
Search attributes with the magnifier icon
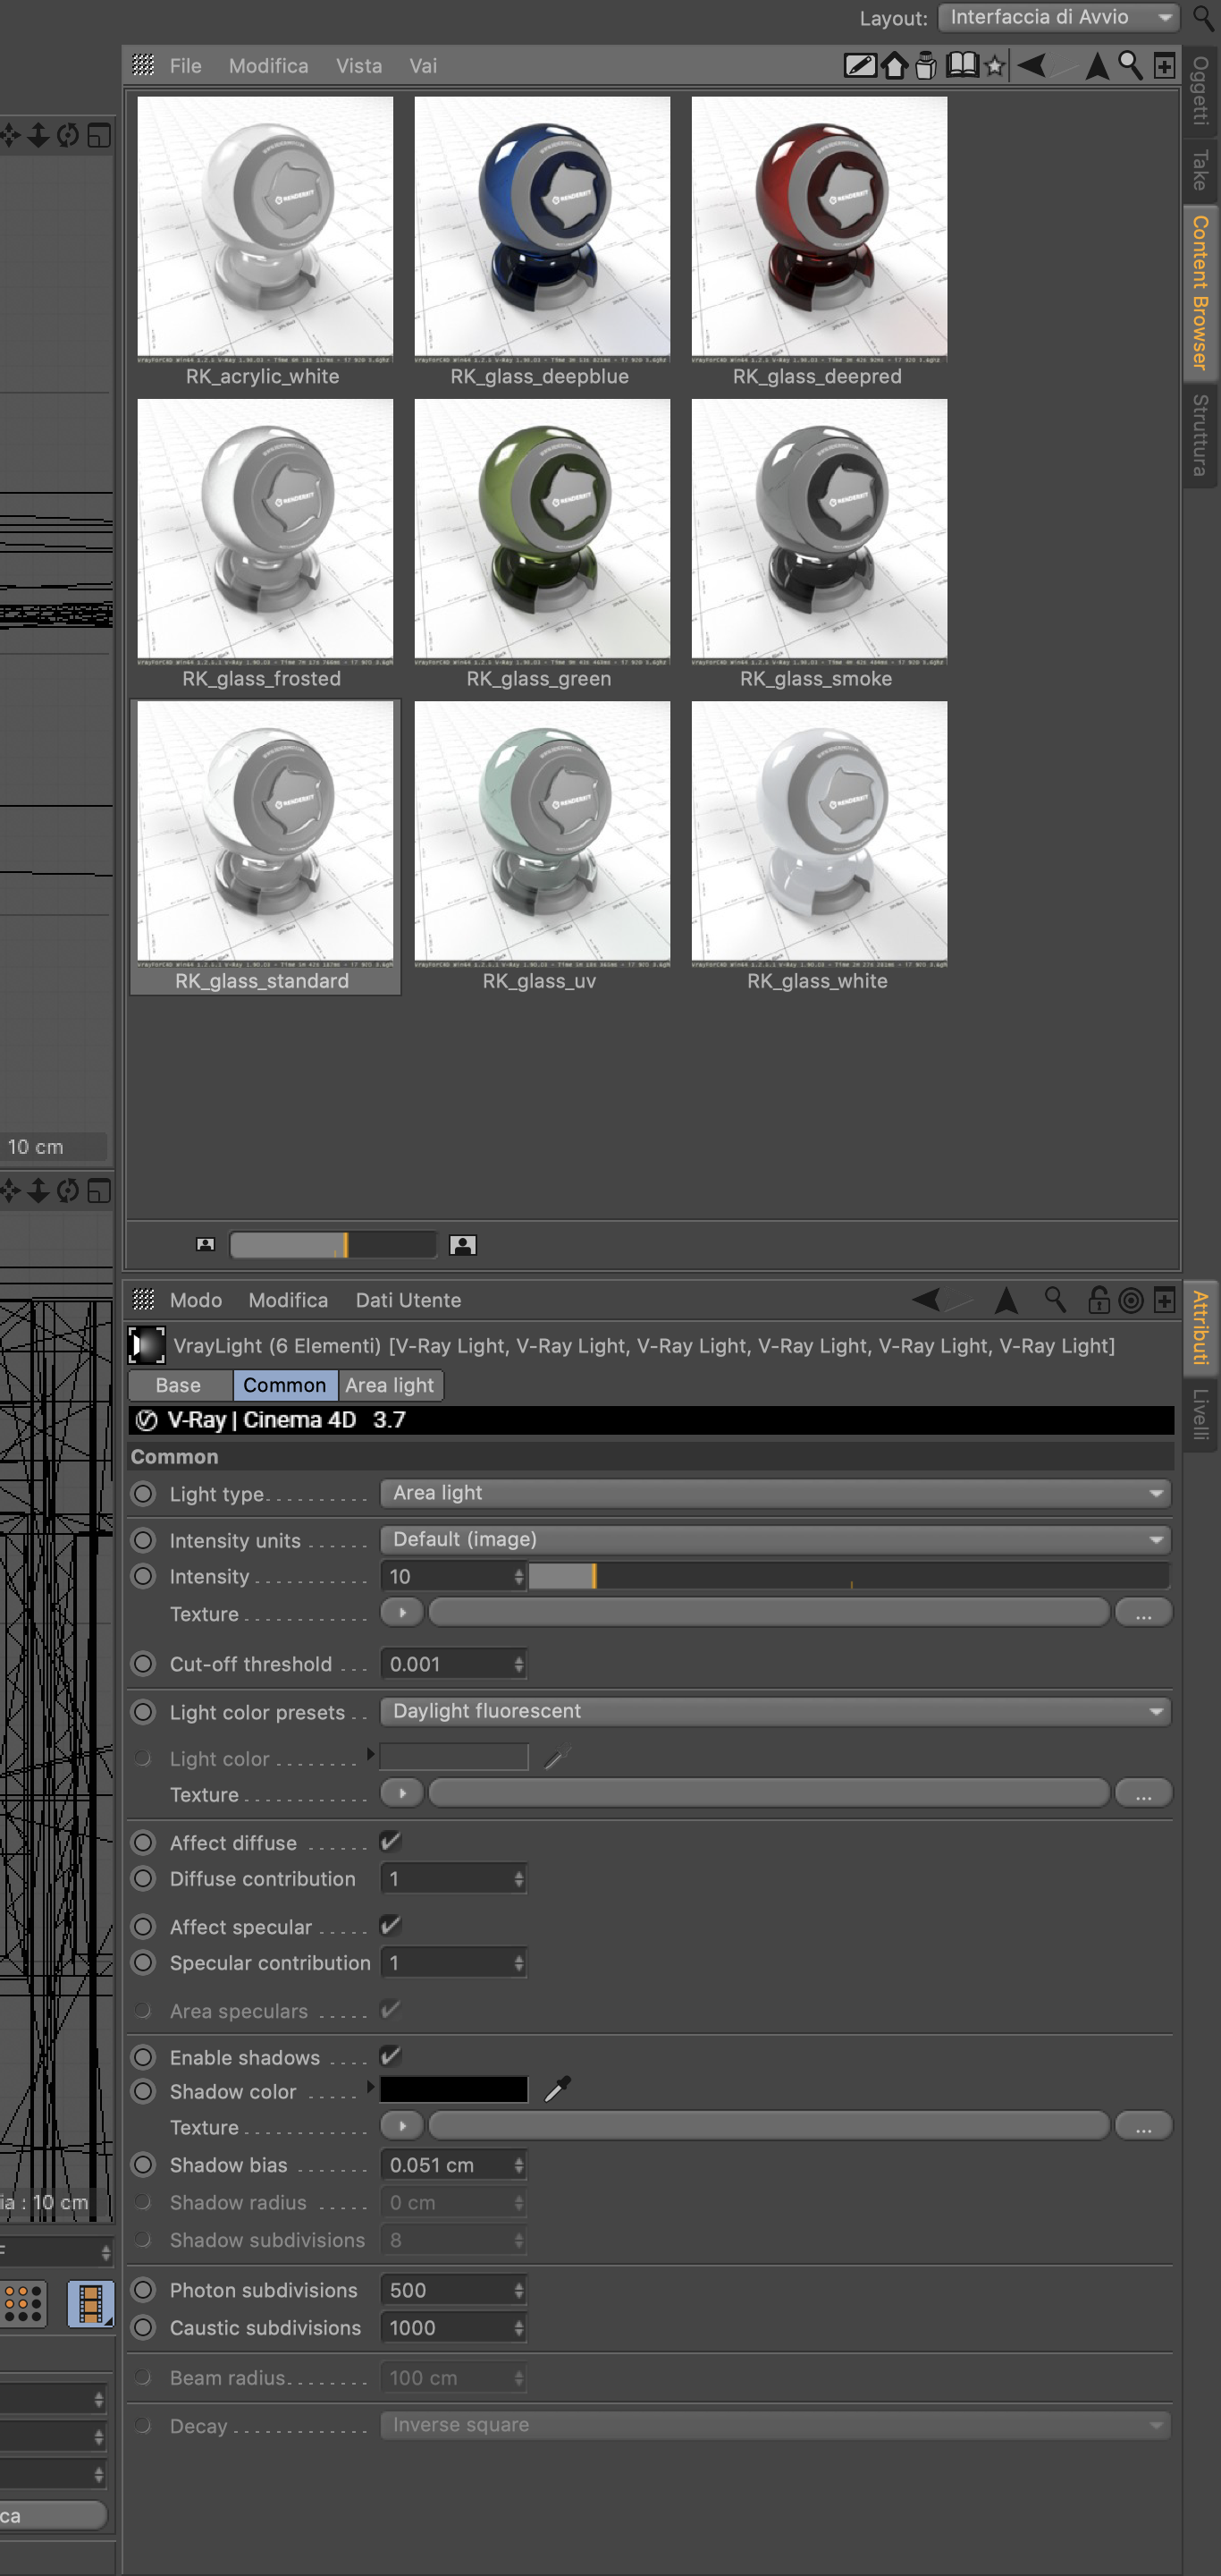pyautogui.click(x=1054, y=1300)
